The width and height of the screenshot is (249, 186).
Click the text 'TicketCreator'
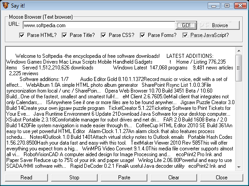click(x=123, y=108)
